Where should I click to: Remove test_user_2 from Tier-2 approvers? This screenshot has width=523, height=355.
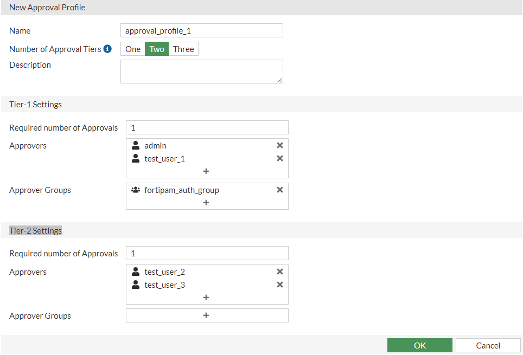[280, 272]
